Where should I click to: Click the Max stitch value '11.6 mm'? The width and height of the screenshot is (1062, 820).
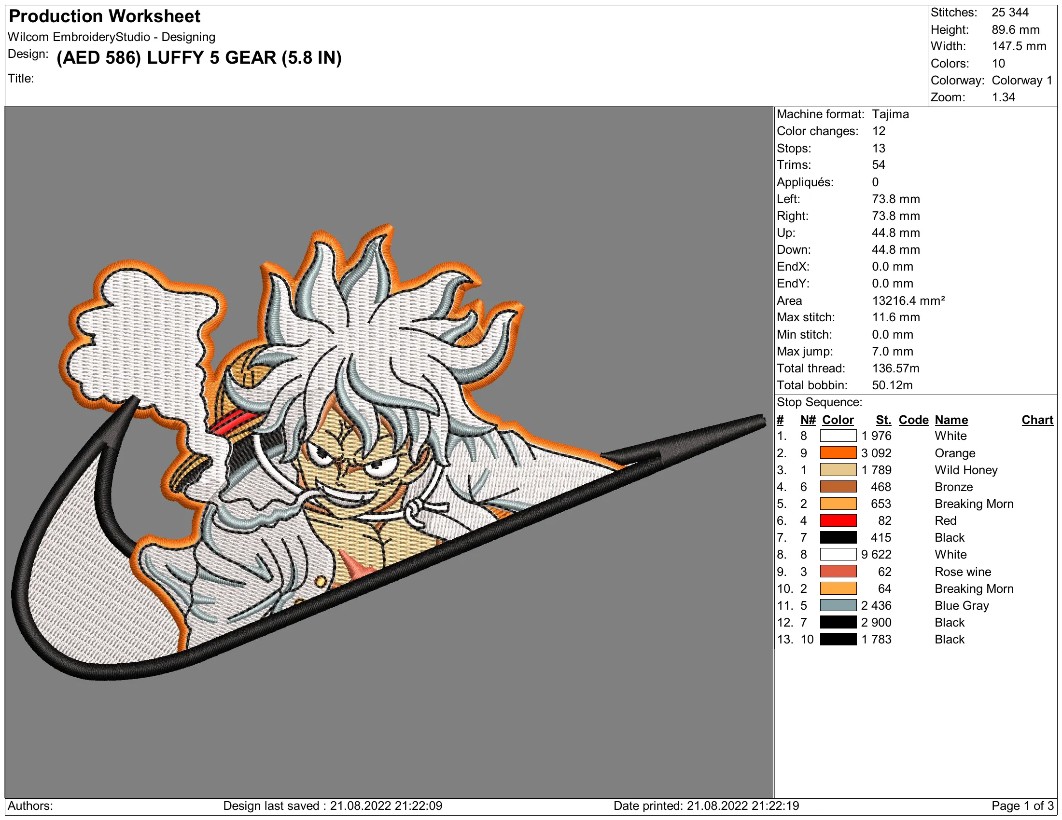coord(895,317)
